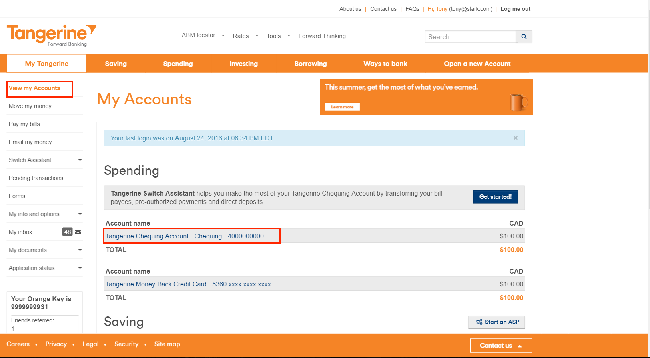Viewport: 650px width, 358px height.
Task: Click the Orange Key 99999999S1 text
Action: [30, 307]
